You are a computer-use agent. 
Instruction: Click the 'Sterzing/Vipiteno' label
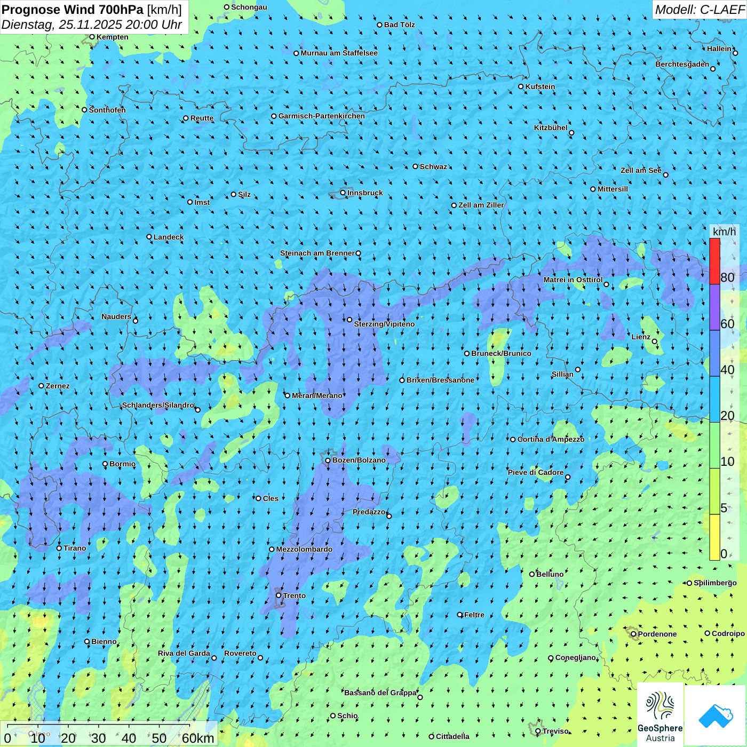click(384, 324)
